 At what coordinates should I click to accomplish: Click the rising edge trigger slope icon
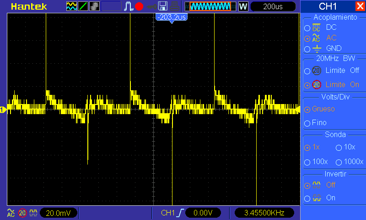coord(180,213)
